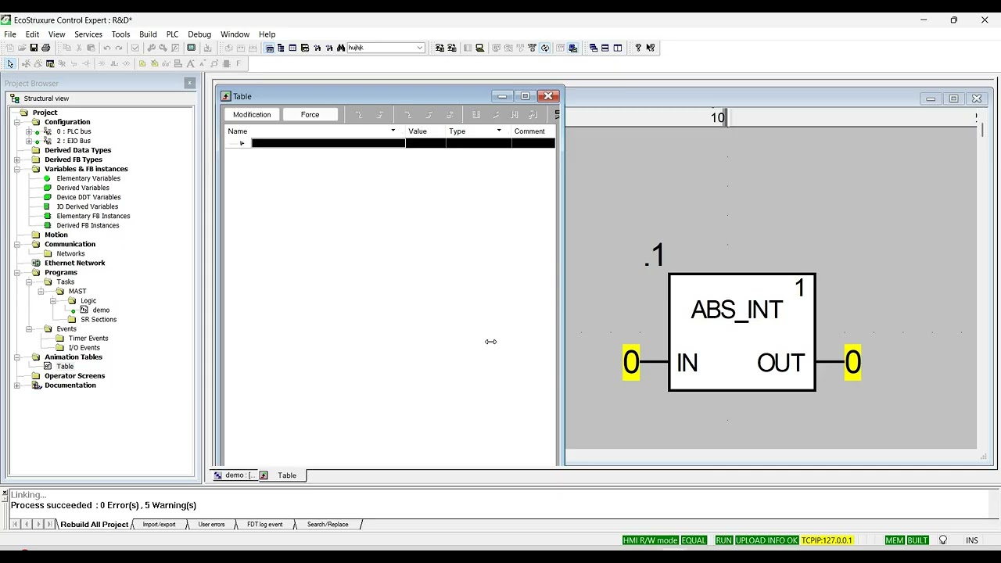
Task: Tile windows vertically with the toolbar icon
Action: pos(618,48)
